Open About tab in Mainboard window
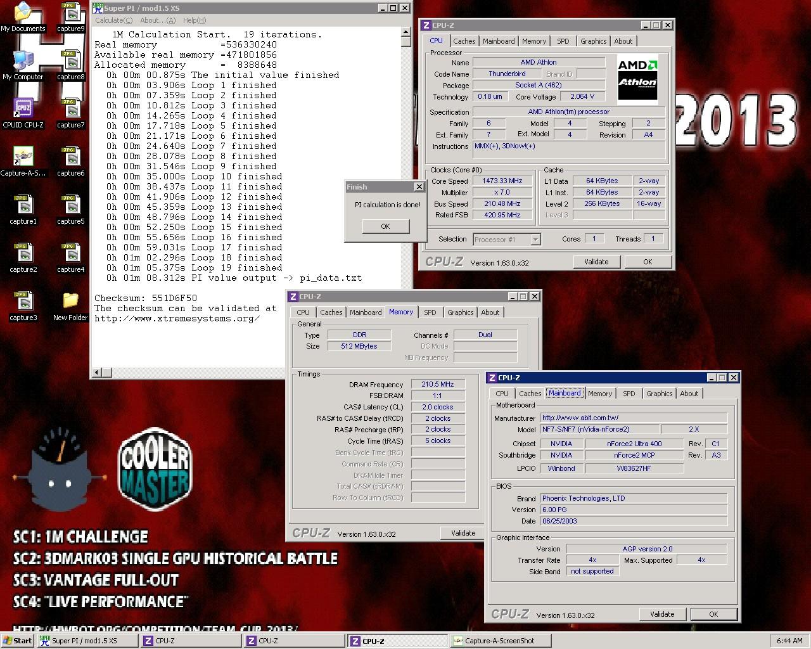The image size is (811, 649). point(689,394)
